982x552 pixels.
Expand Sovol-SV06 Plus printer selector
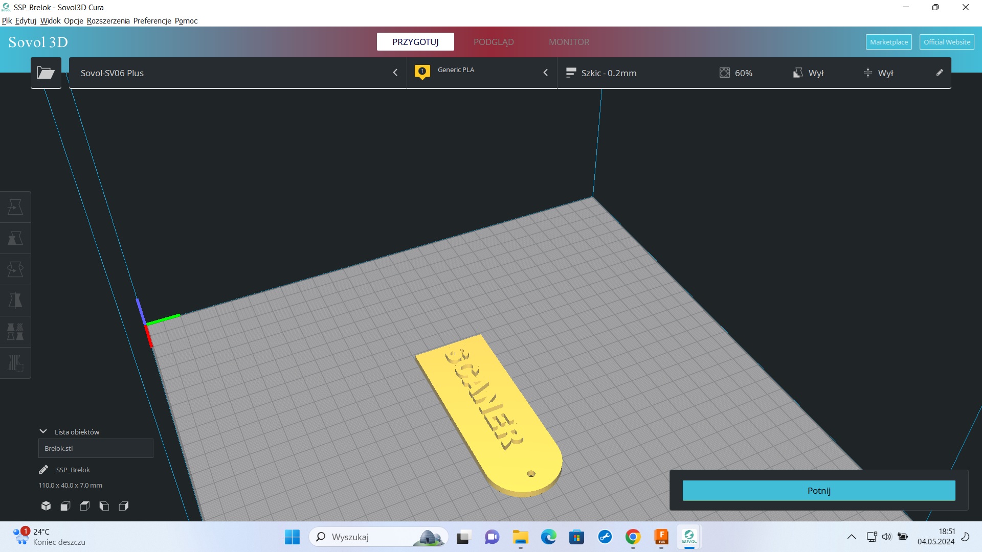click(238, 73)
